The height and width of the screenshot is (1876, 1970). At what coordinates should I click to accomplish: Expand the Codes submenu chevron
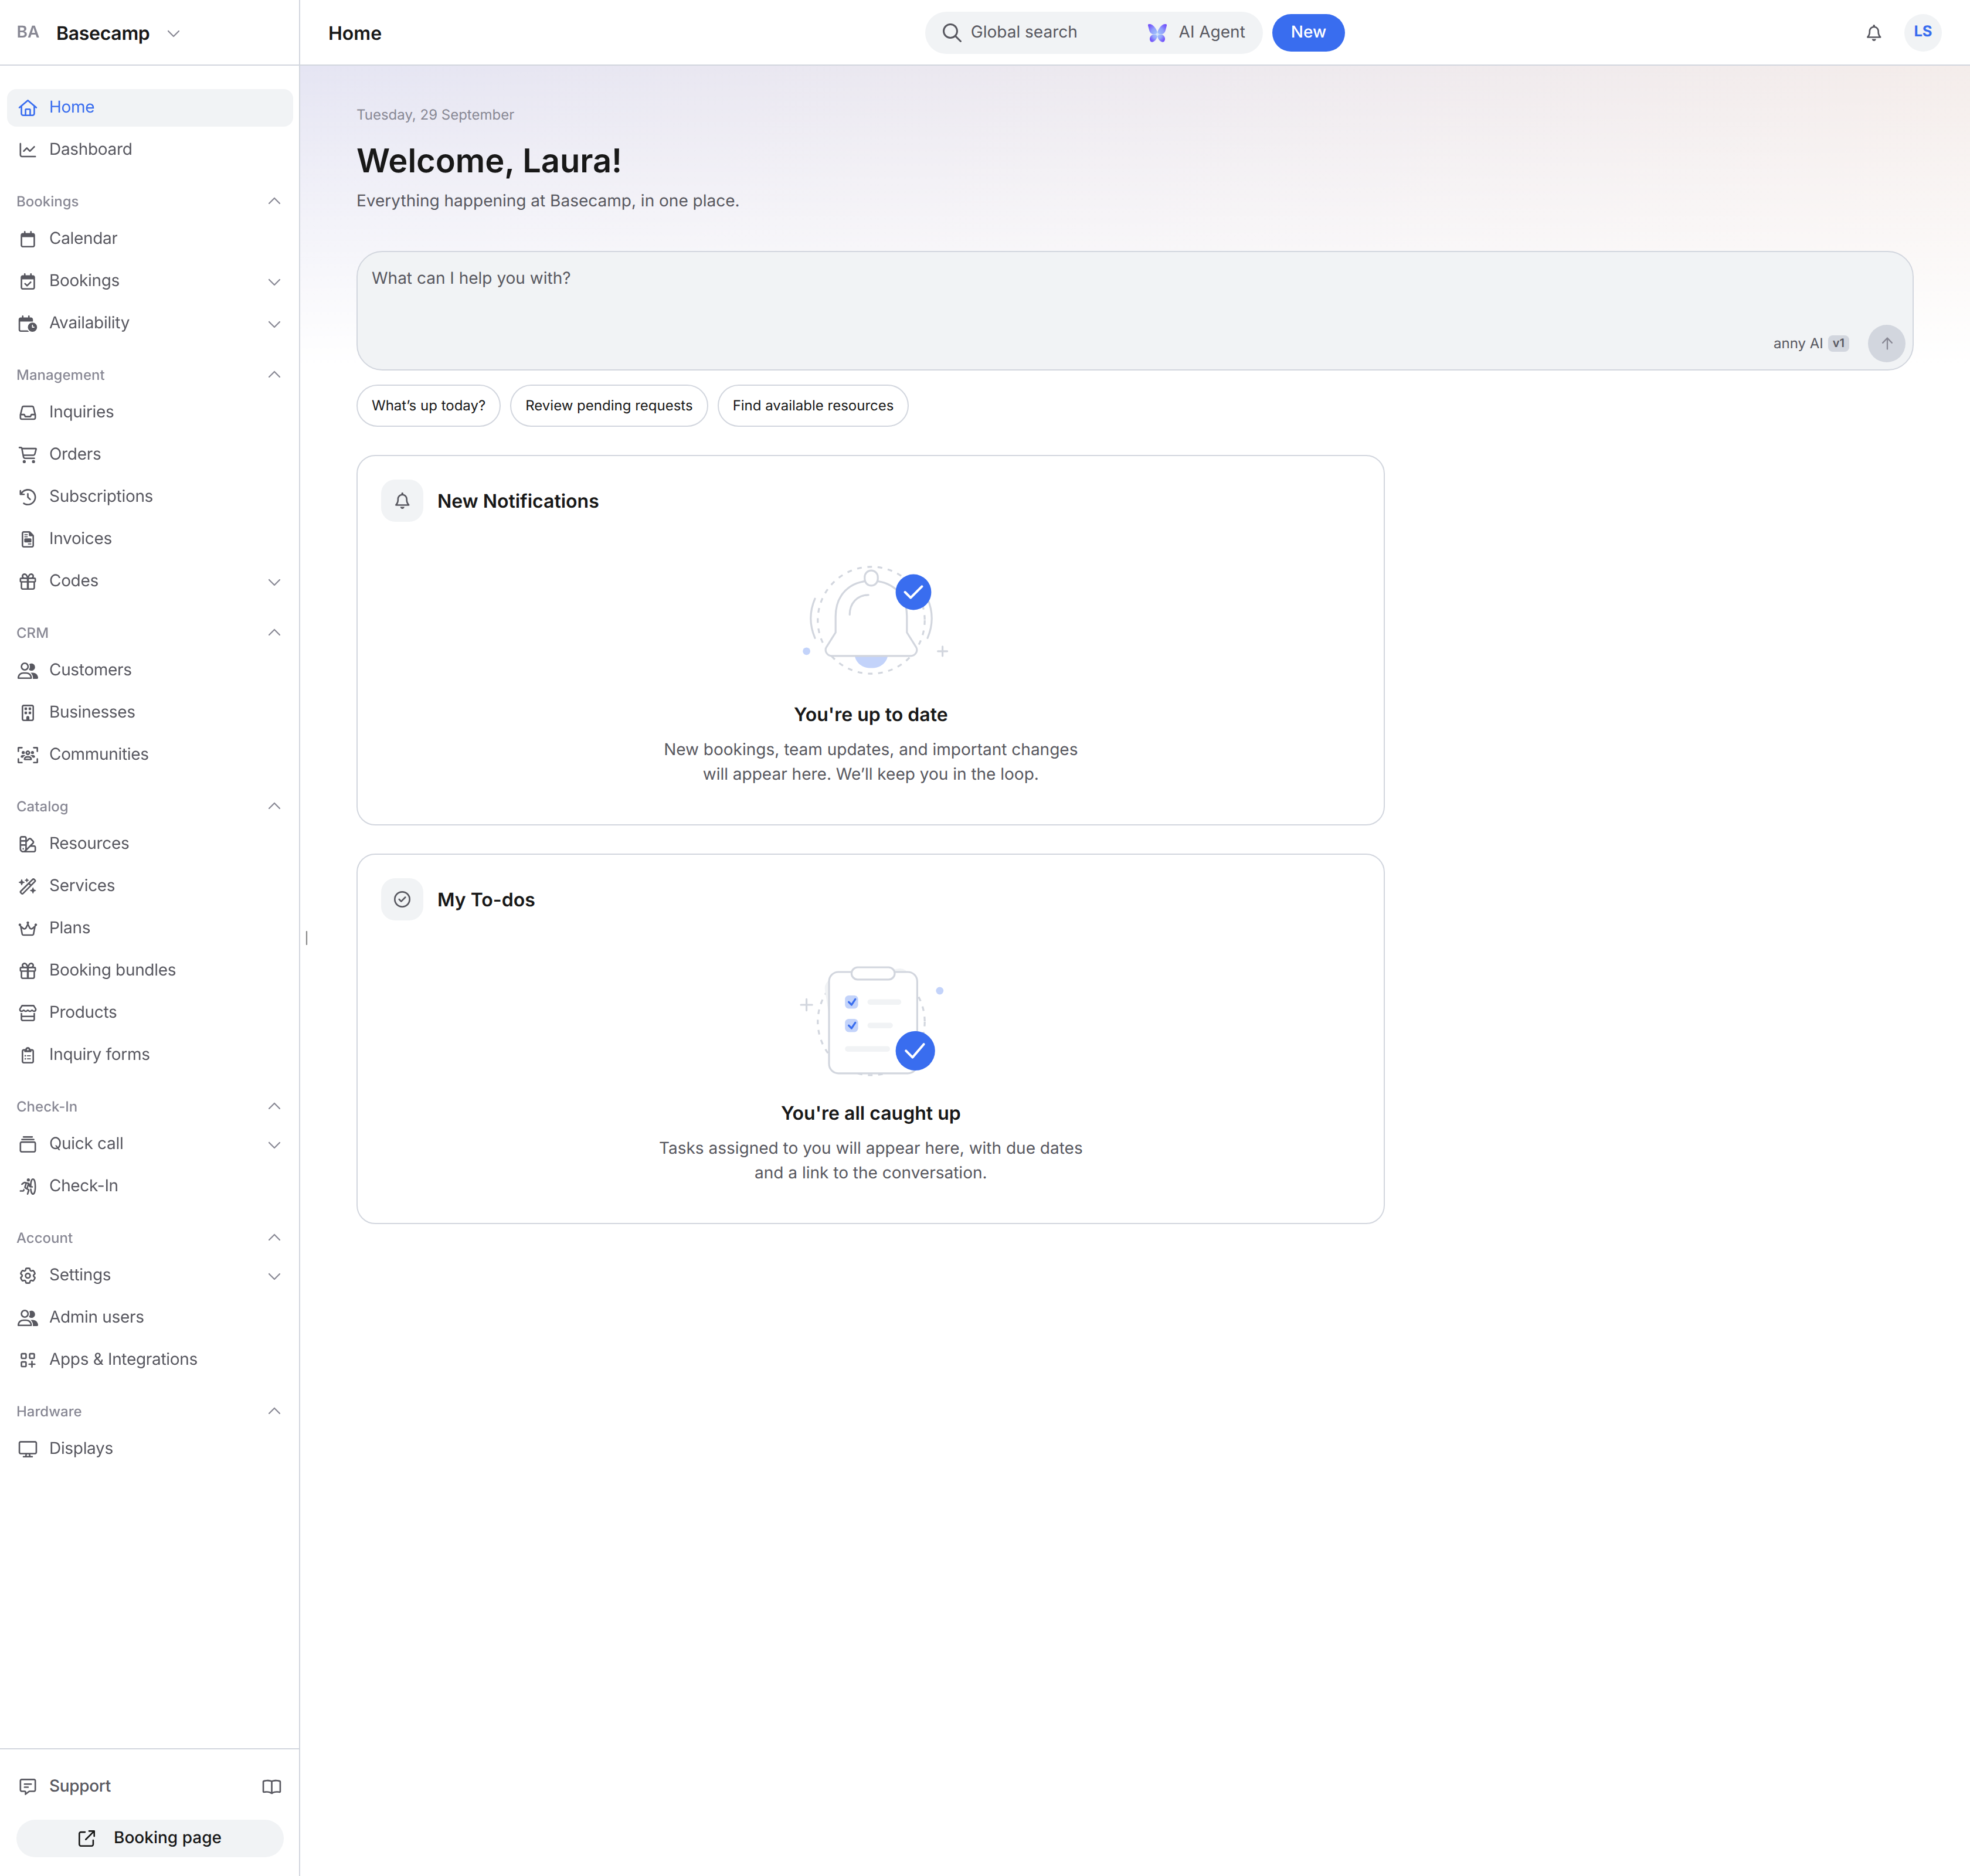pyautogui.click(x=274, y=582)
